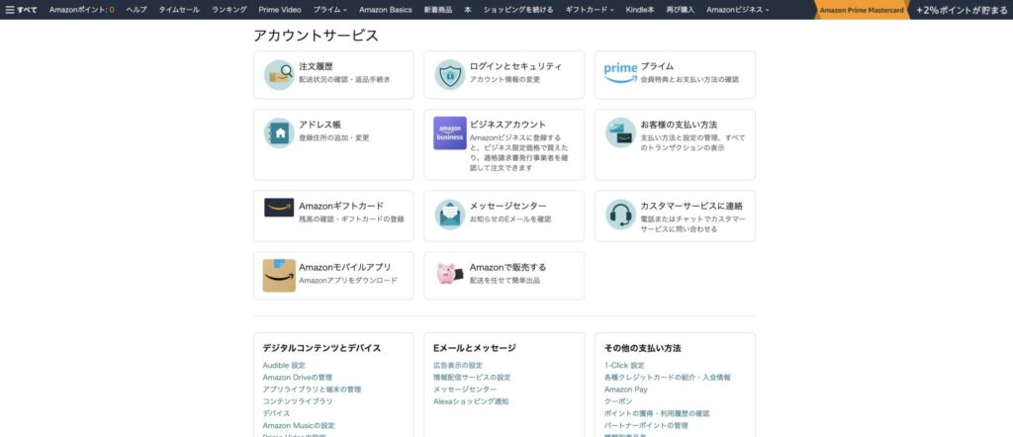This screenshot has width=1013, height=437.
Task: Click the Alexaショッピング通知 link
Action: (x=471, y=401)
